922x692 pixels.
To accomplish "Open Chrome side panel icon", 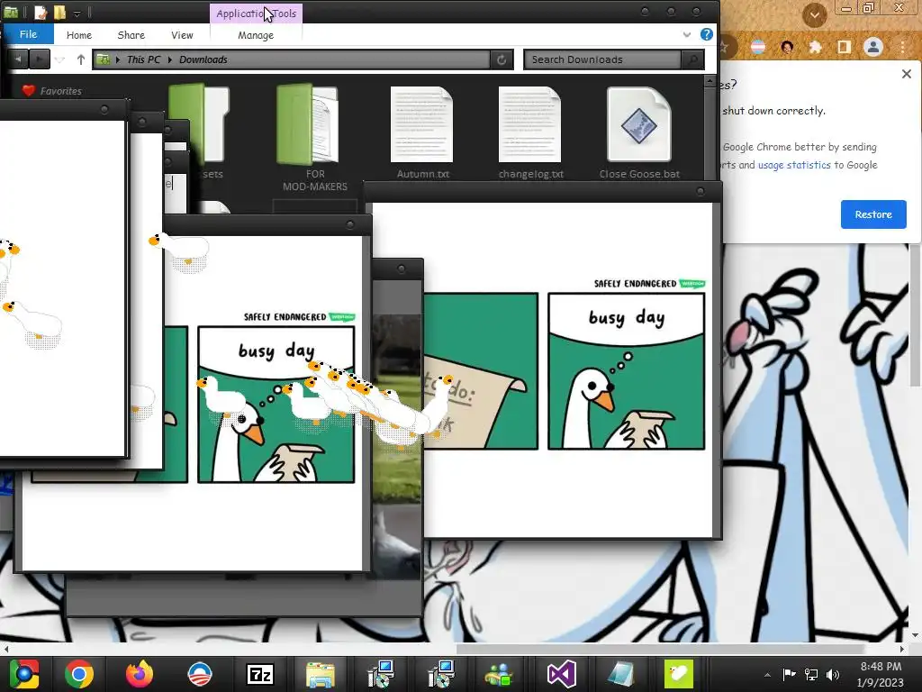I will [x=844, y=47].
